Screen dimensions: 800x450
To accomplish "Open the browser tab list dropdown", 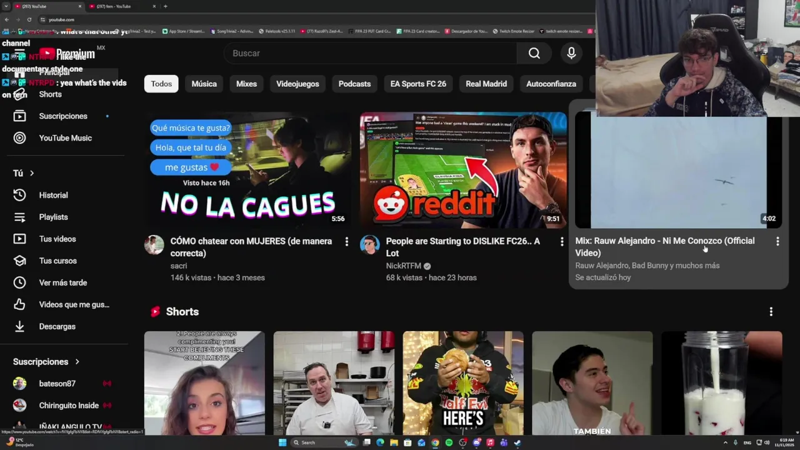I will (7, 6).
